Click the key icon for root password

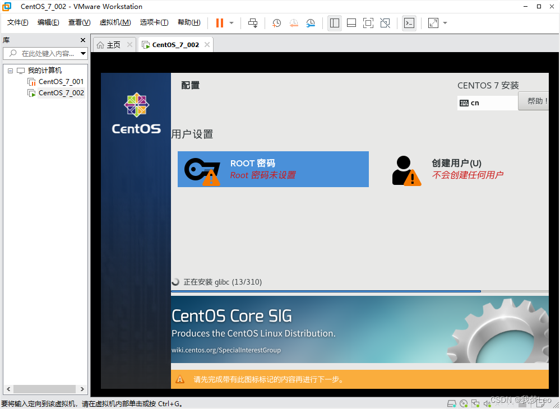coord(202,171)
